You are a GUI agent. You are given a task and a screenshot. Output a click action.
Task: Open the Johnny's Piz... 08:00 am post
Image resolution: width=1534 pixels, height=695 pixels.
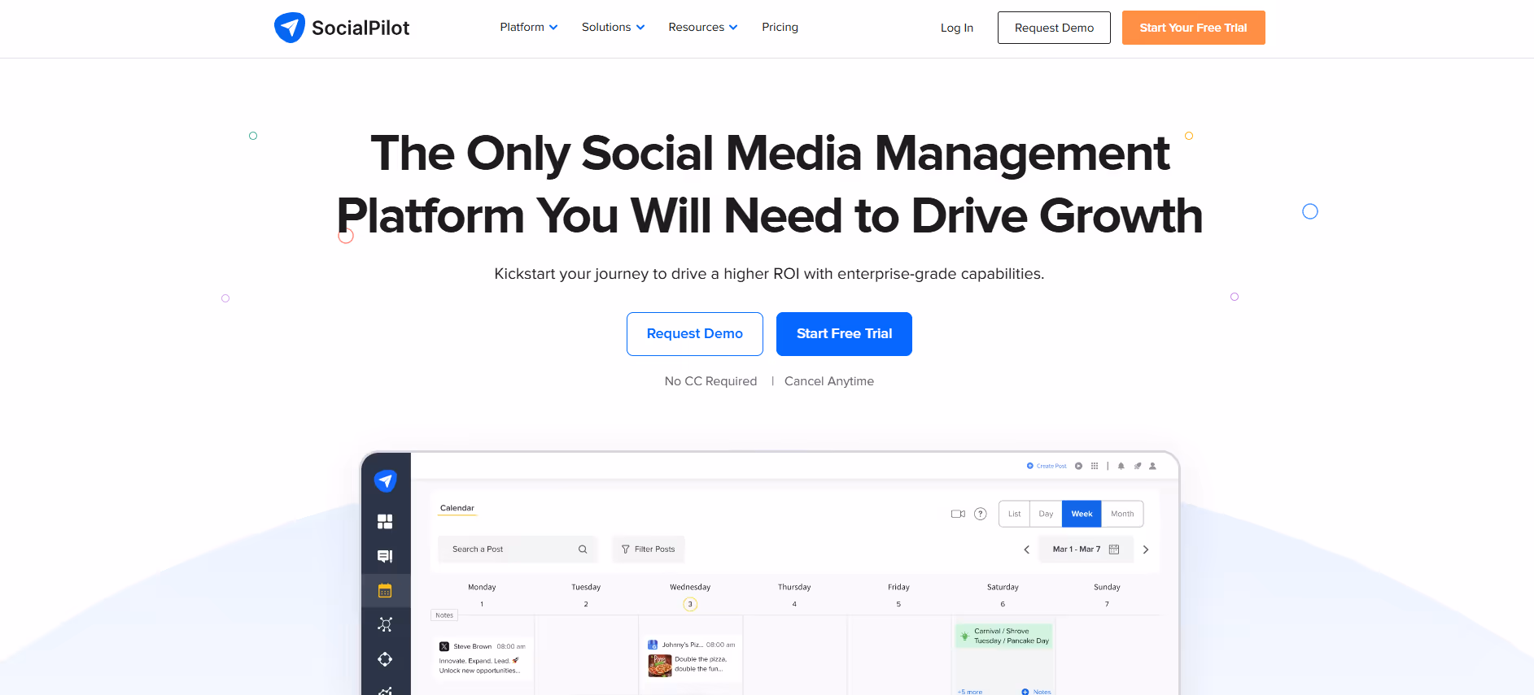pos(691,658)
